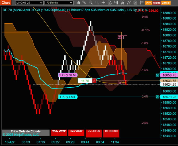178x146 pixels.
Task: Click the 18624.25 current price marker
Action: (169, 85)
